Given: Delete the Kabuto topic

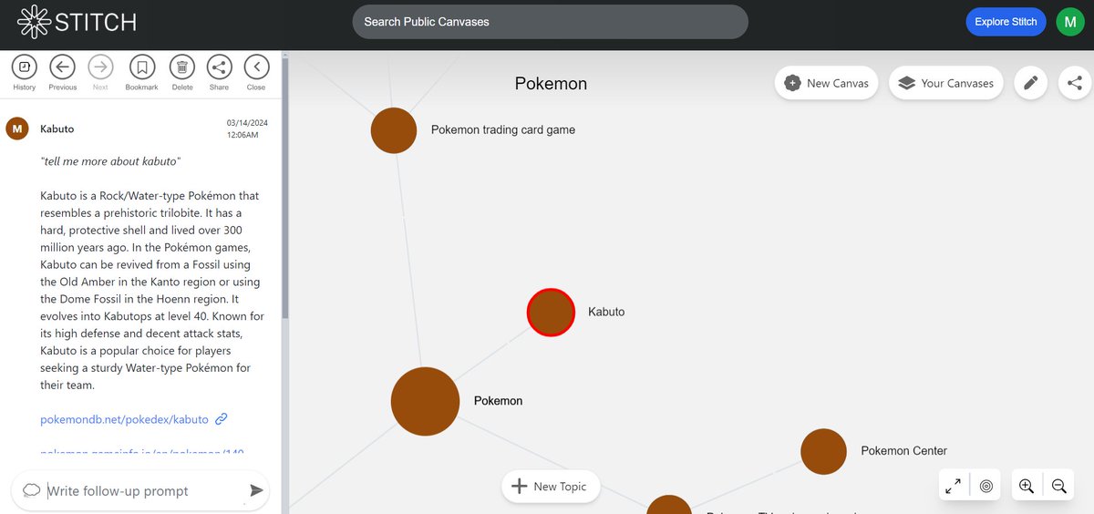Looking at the screenshot, I should pyautogui.click(x=182, y=67).
